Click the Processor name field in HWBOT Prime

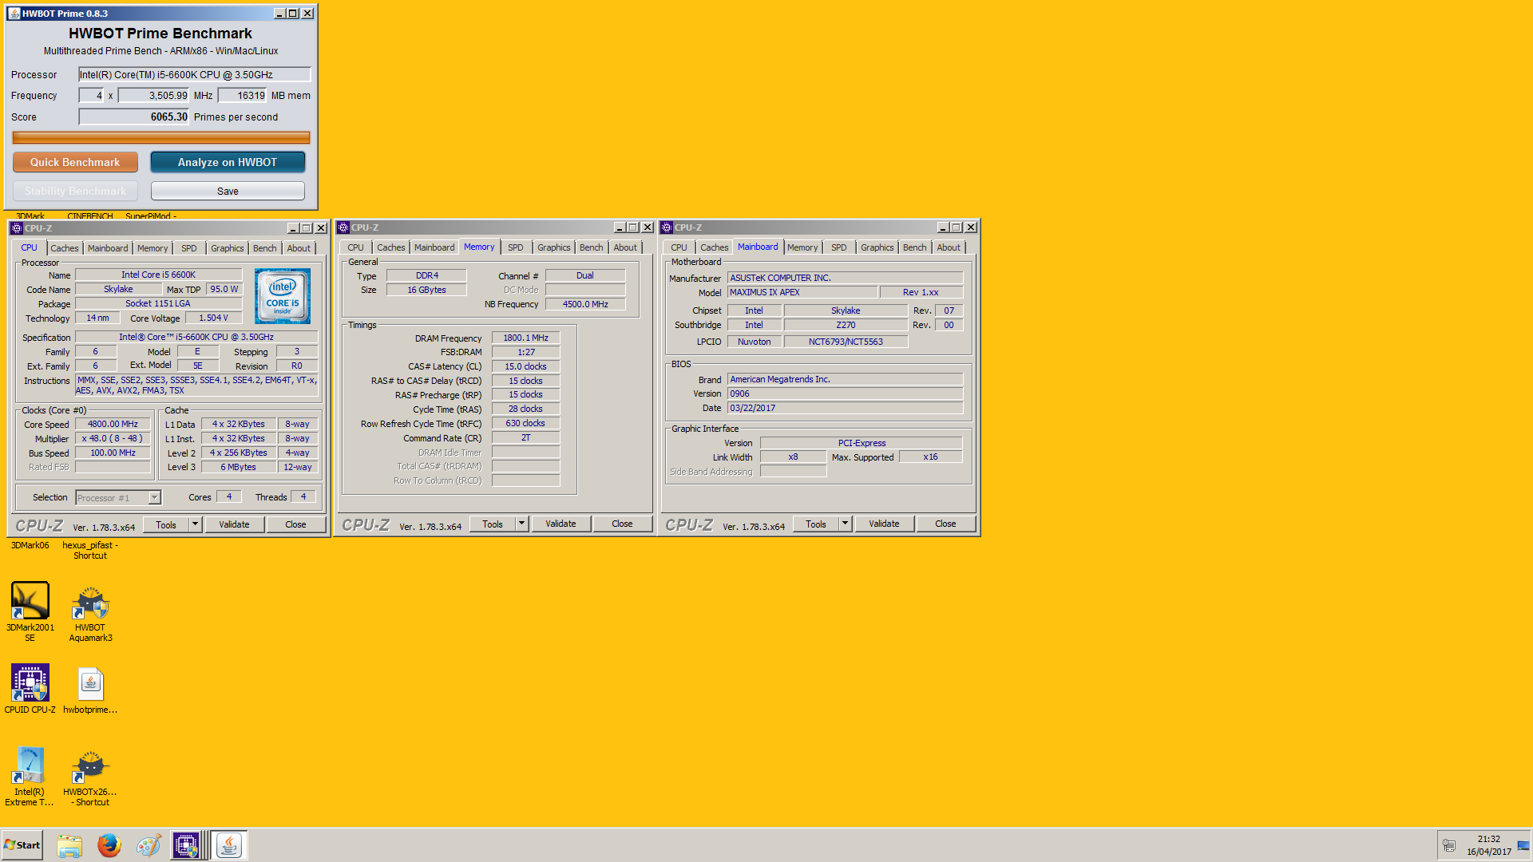(x=195, y=74)
